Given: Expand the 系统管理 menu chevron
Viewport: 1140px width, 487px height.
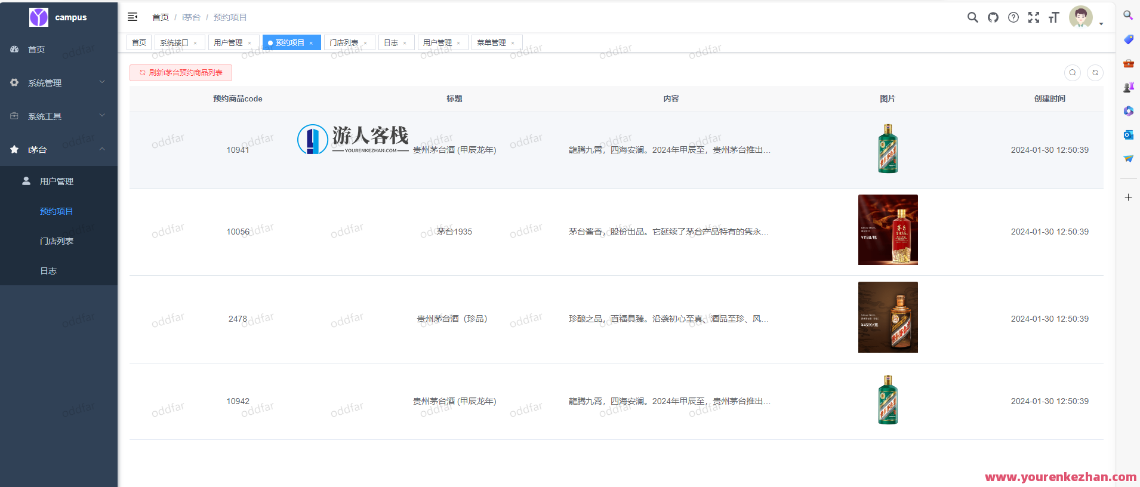Looking at the screenshot, I should click(x=102, y=82).
